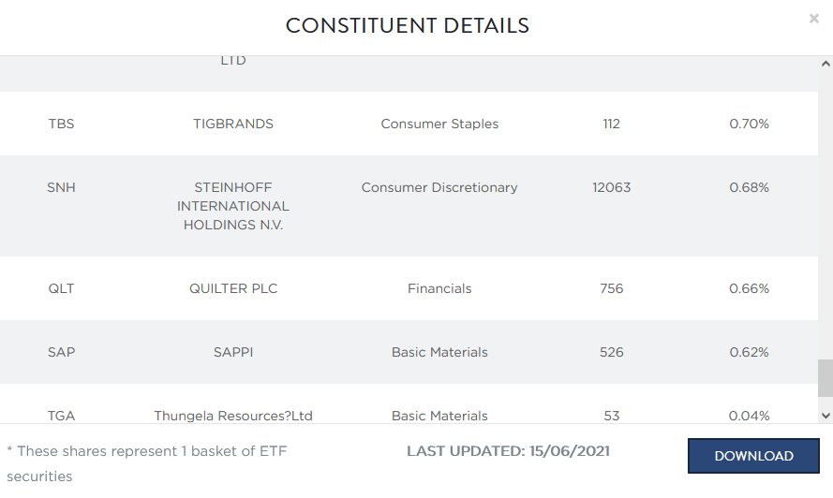Click the SNH ticker code
The height and width of the screenshot is (498, 833).
pyautogui.click(x=61, y=187)
